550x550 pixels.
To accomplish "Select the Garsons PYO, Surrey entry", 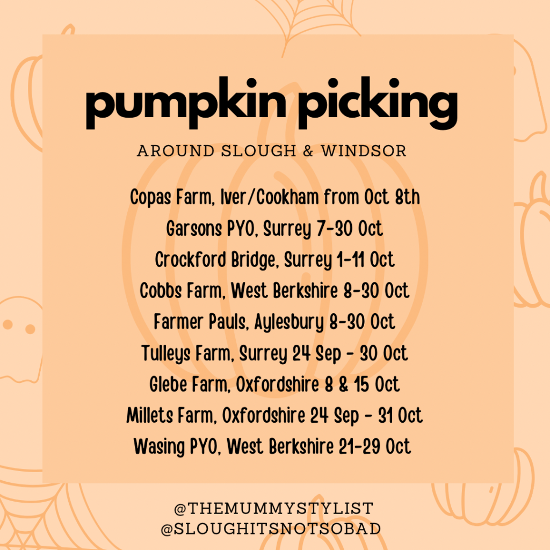I will click(x=274, y=229).
